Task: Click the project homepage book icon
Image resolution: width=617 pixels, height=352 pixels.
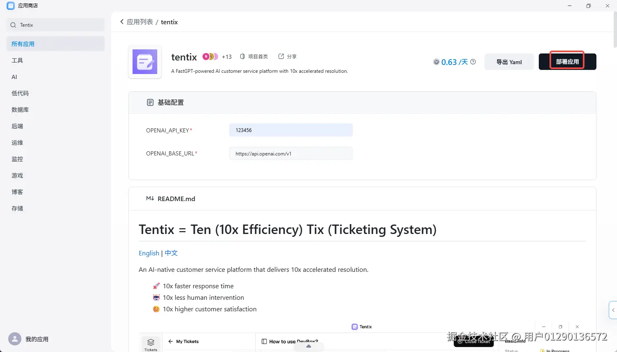Action: tap(242, 56)
